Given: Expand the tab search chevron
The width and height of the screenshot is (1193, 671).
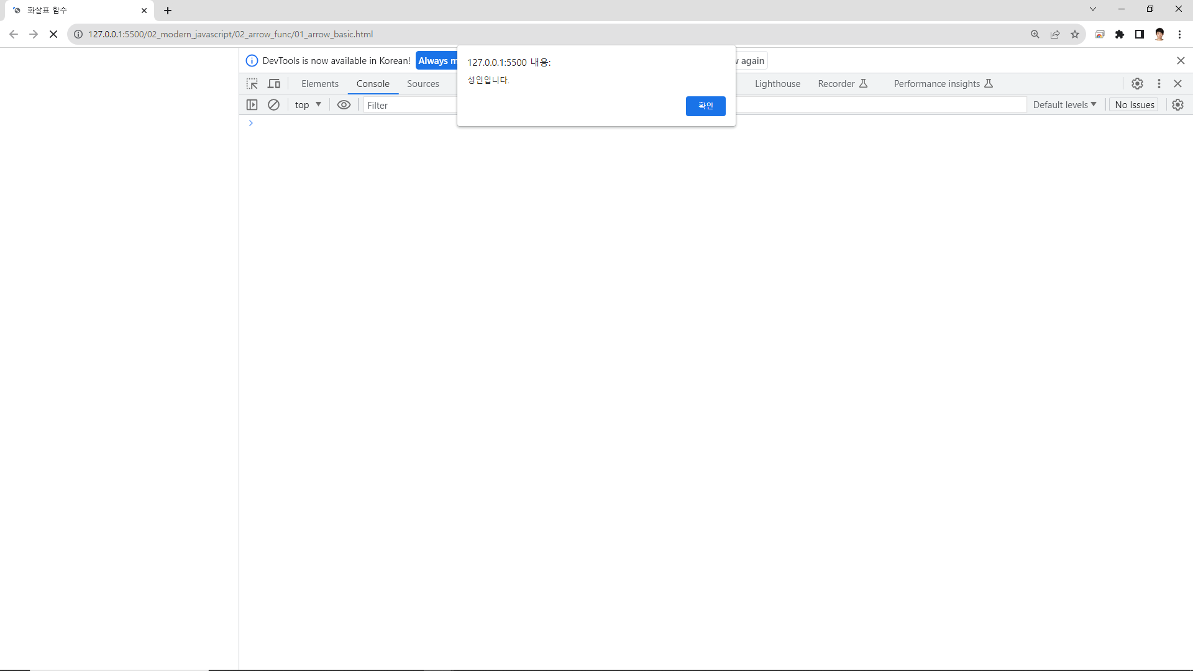Looking at the screenshot, I should [x=1093, y=9].
